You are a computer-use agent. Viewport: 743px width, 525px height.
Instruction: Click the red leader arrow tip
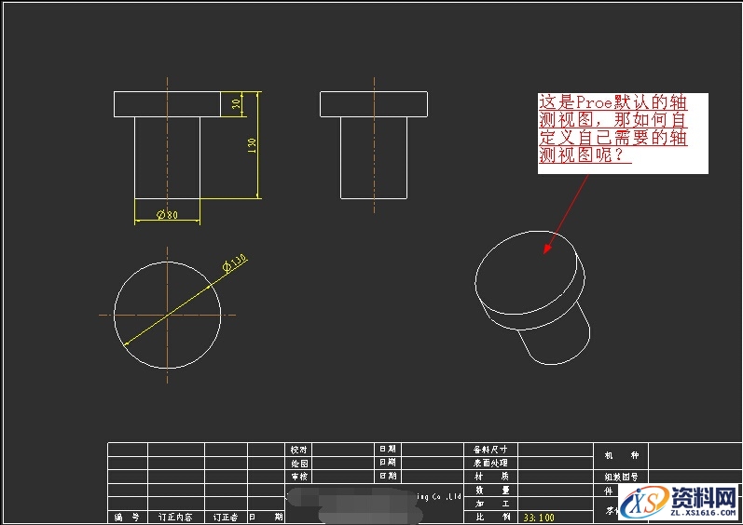[x=546, y=250]
